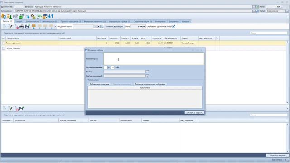Switch to the Товары tab
Image resolution: width=290 pixels, height=163 pixels.
(x=19, y=22)
